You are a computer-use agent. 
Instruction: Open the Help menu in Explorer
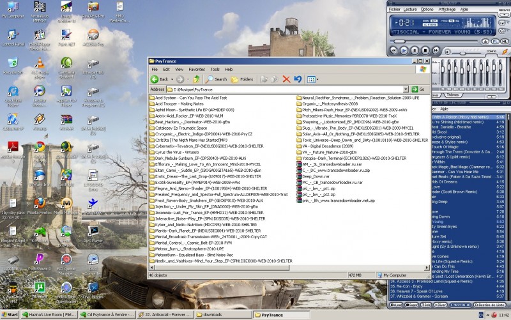point(229,70)
